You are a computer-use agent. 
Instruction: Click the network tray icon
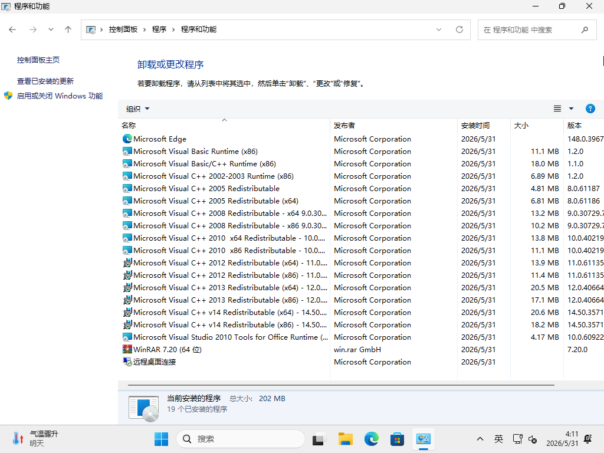[517, 439]
